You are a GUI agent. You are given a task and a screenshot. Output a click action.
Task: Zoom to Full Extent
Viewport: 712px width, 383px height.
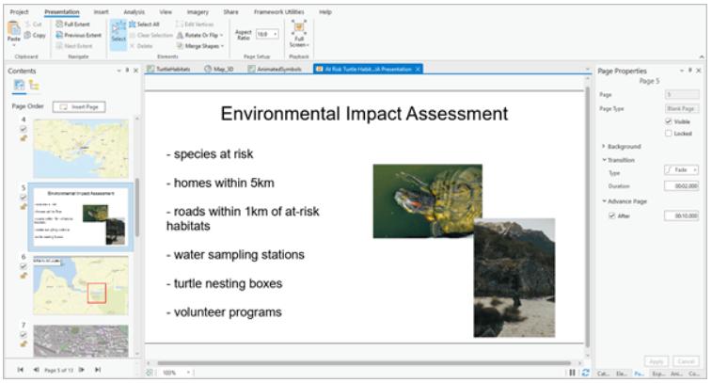click(72, 24)
